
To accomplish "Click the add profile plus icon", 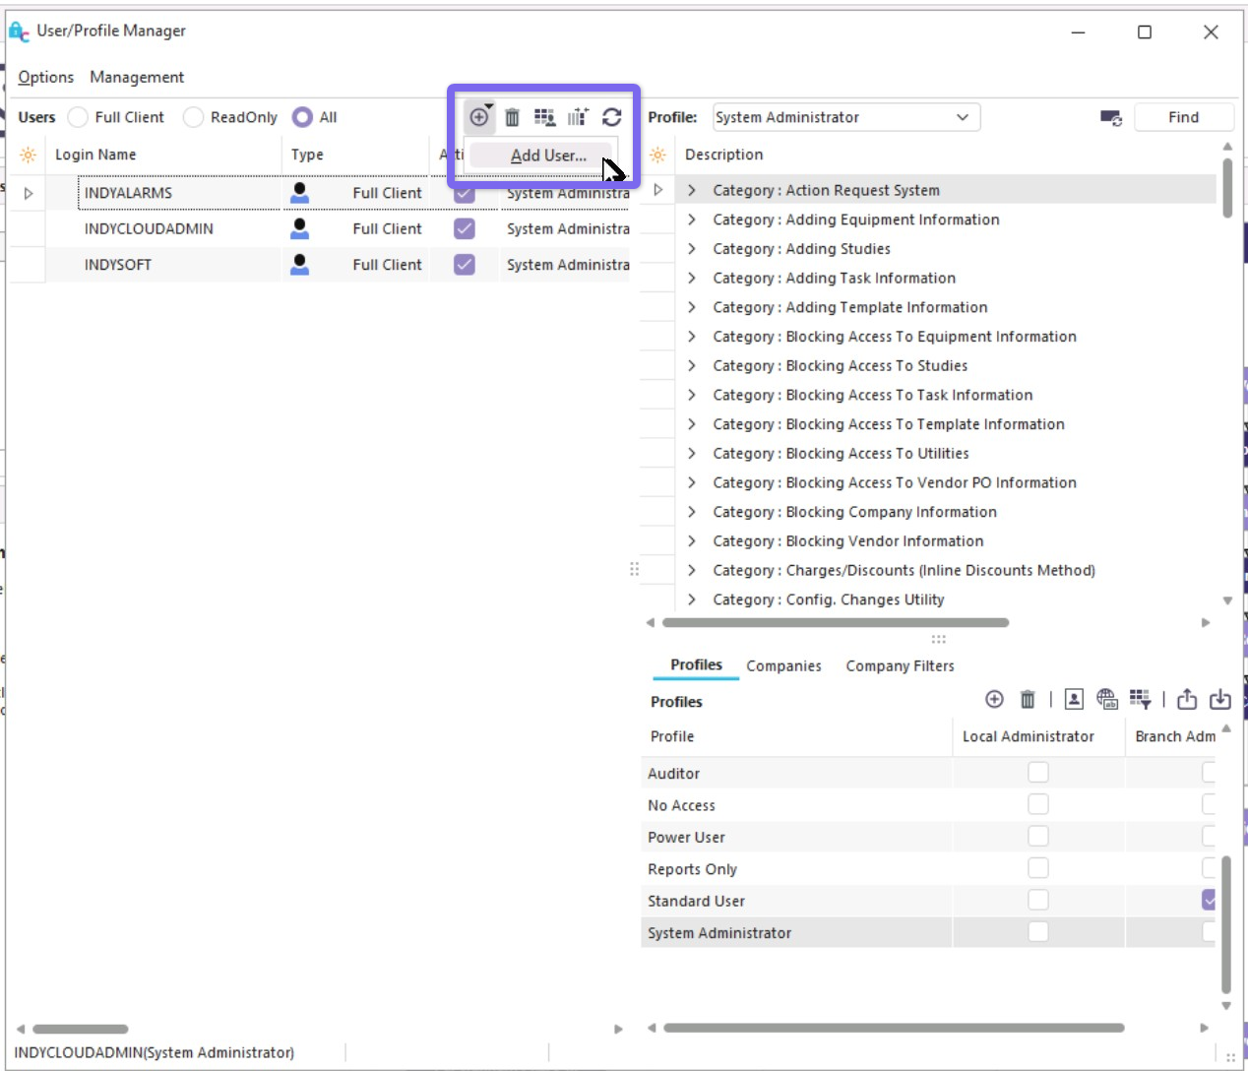I will coord(994,699).
